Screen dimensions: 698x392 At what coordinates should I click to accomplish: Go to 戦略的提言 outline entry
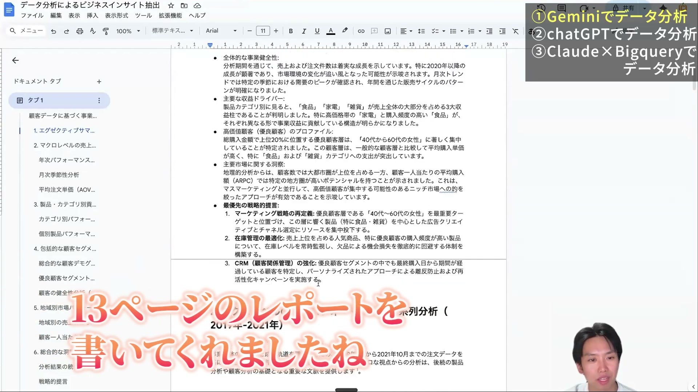click(53, 381)
